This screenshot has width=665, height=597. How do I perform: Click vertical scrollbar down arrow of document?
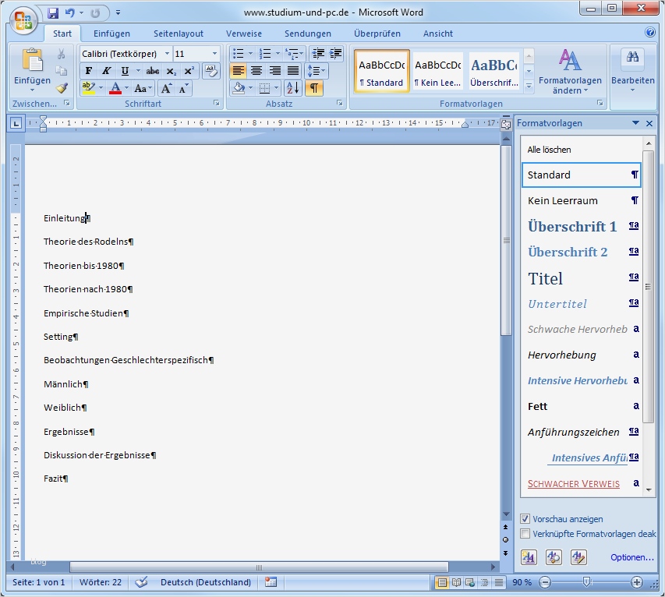(506, 514)
